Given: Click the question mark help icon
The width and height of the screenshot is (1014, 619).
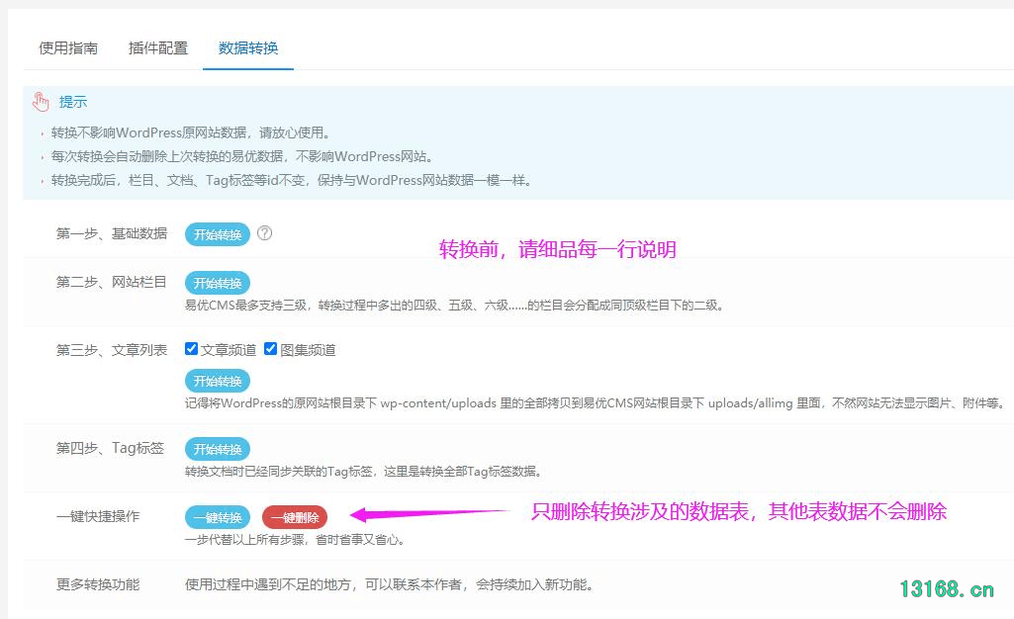Looking at the screenshot, I should (x=264, y=234).
